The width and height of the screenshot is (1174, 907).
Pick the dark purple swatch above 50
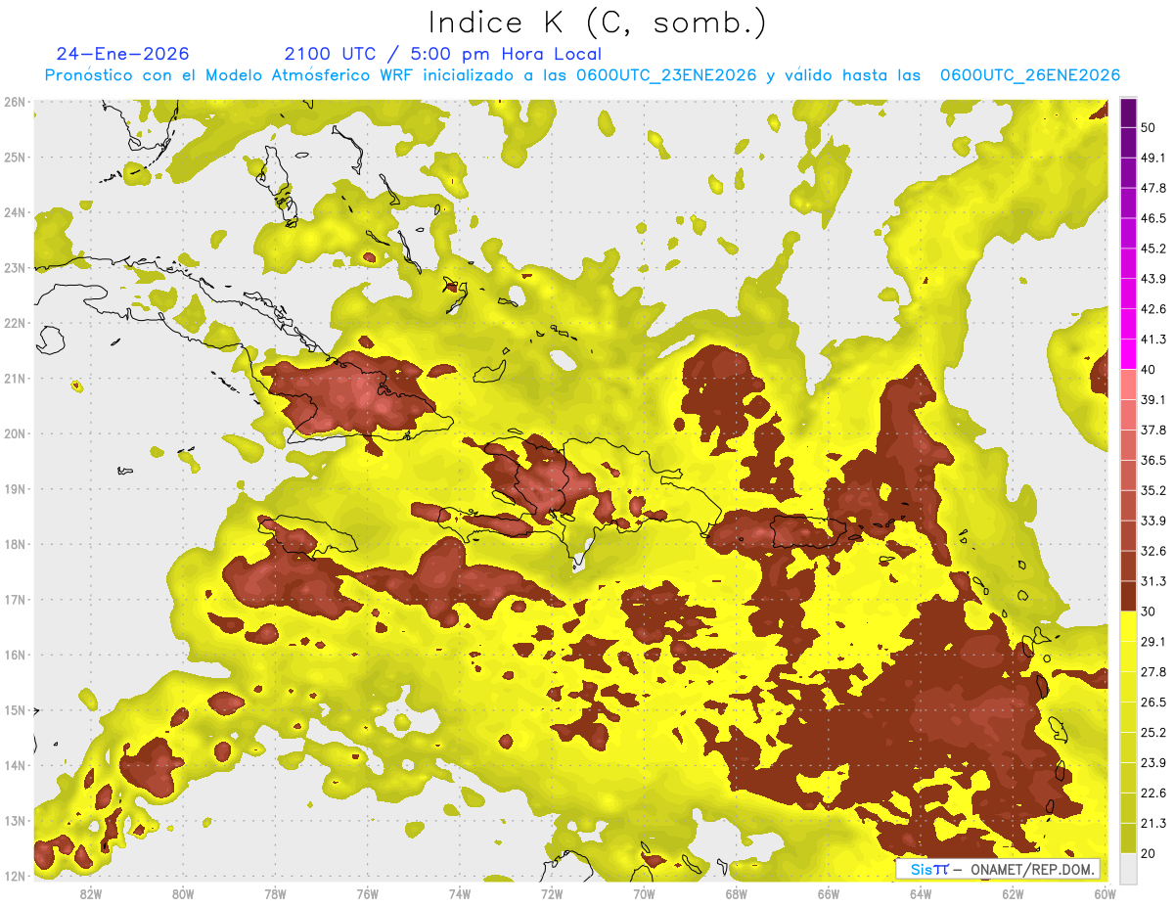pos(1129,113)
